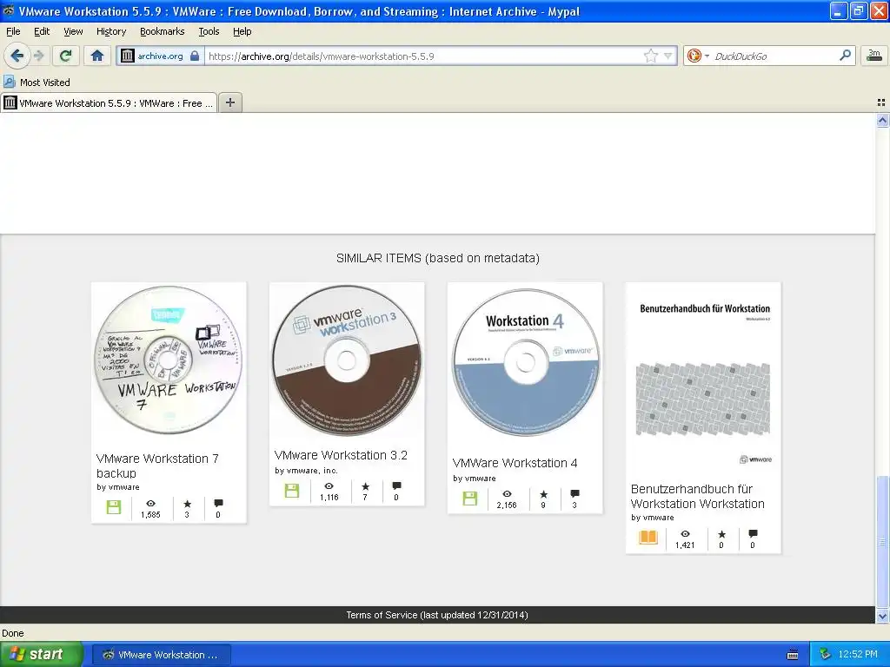Open the Windows Start menu
Viewport: 890px width, 667px height.
tap(42, 655)
